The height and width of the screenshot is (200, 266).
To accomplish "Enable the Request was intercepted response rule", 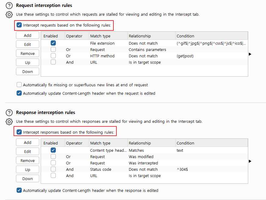I will tap(53, 163).
